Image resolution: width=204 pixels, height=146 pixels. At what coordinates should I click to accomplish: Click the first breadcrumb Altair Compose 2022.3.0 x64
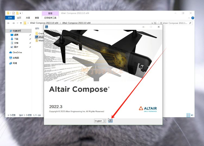[x=44, y=23]
